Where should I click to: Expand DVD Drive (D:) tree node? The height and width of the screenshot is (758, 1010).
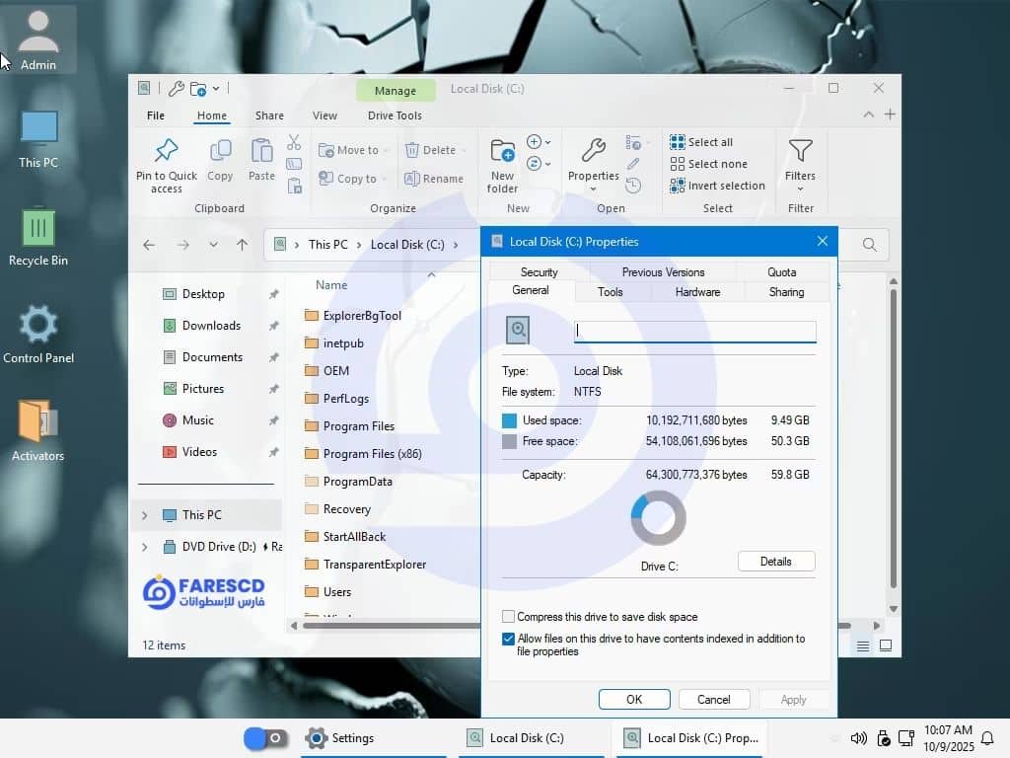click(x=145, y=547)
